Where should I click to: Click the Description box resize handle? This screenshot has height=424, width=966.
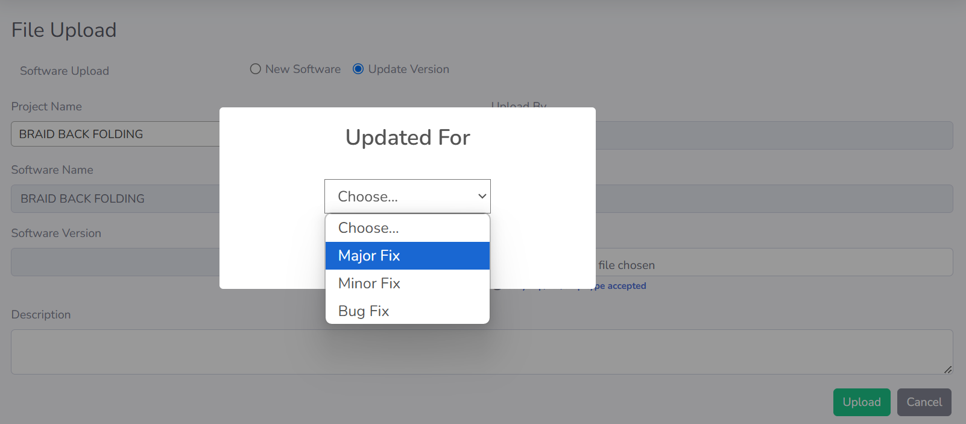(948, 369)
